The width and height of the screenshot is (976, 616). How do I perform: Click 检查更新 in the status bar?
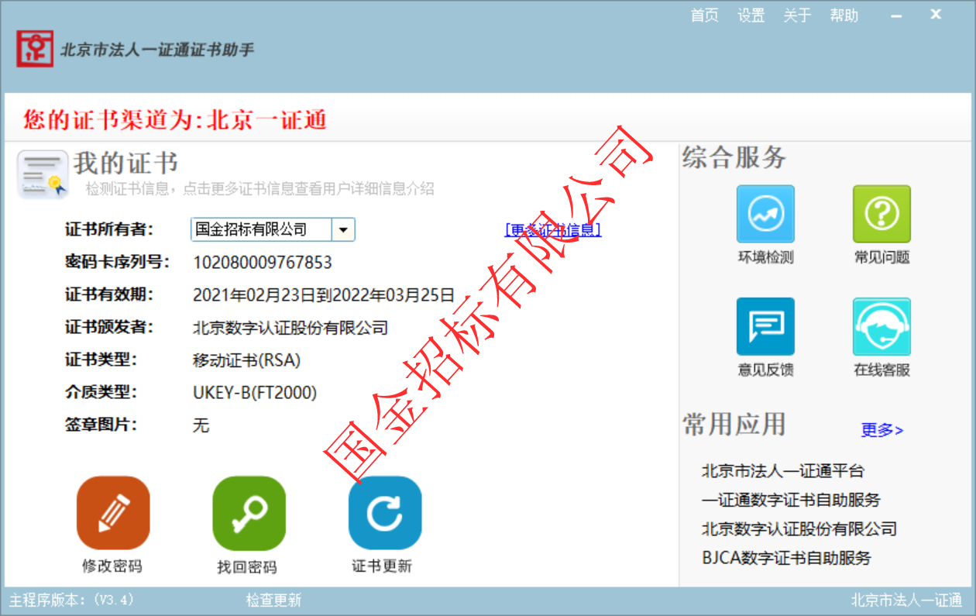(x=273, y=601)
